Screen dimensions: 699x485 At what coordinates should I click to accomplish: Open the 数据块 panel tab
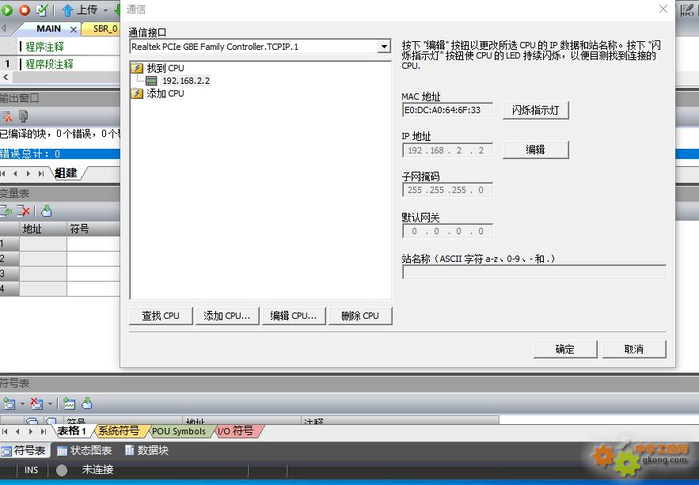[147, 451]
